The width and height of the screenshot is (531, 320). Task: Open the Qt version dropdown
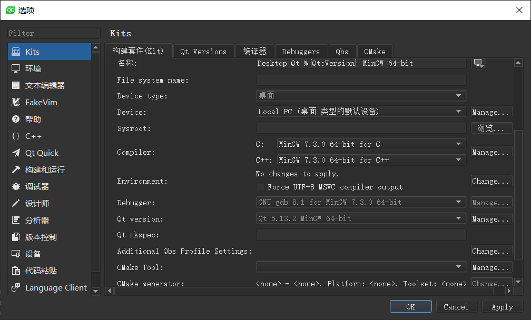tap(459, 218)
